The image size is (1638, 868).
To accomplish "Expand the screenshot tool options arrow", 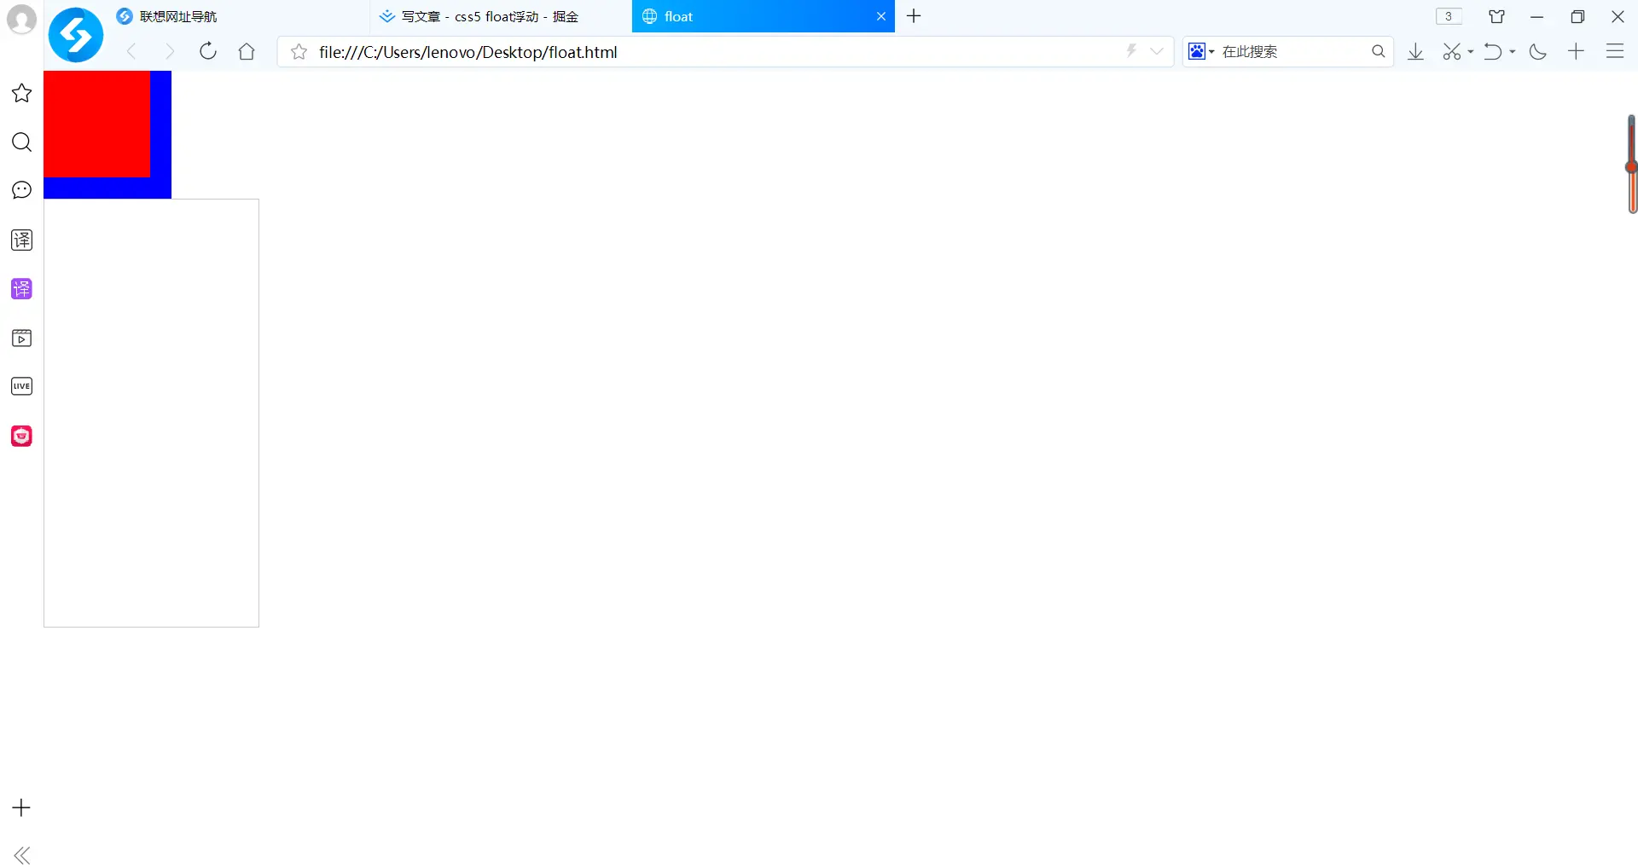I will pyautogui.click(x=1471, y=52).
